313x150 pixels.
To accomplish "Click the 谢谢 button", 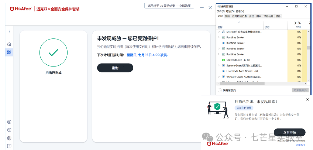I will coord(115,68).
